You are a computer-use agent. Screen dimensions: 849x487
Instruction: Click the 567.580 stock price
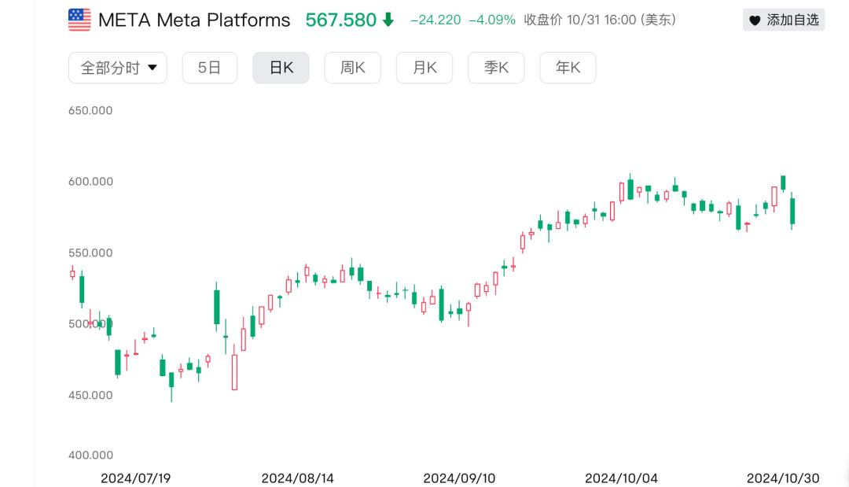coord(341,20)
